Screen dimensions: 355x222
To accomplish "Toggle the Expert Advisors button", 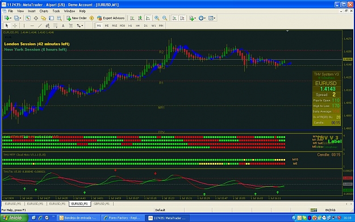I will click(111, 18).
